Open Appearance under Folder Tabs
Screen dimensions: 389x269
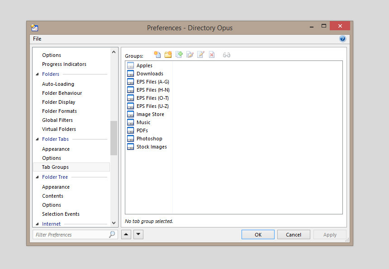pos(56,149)
